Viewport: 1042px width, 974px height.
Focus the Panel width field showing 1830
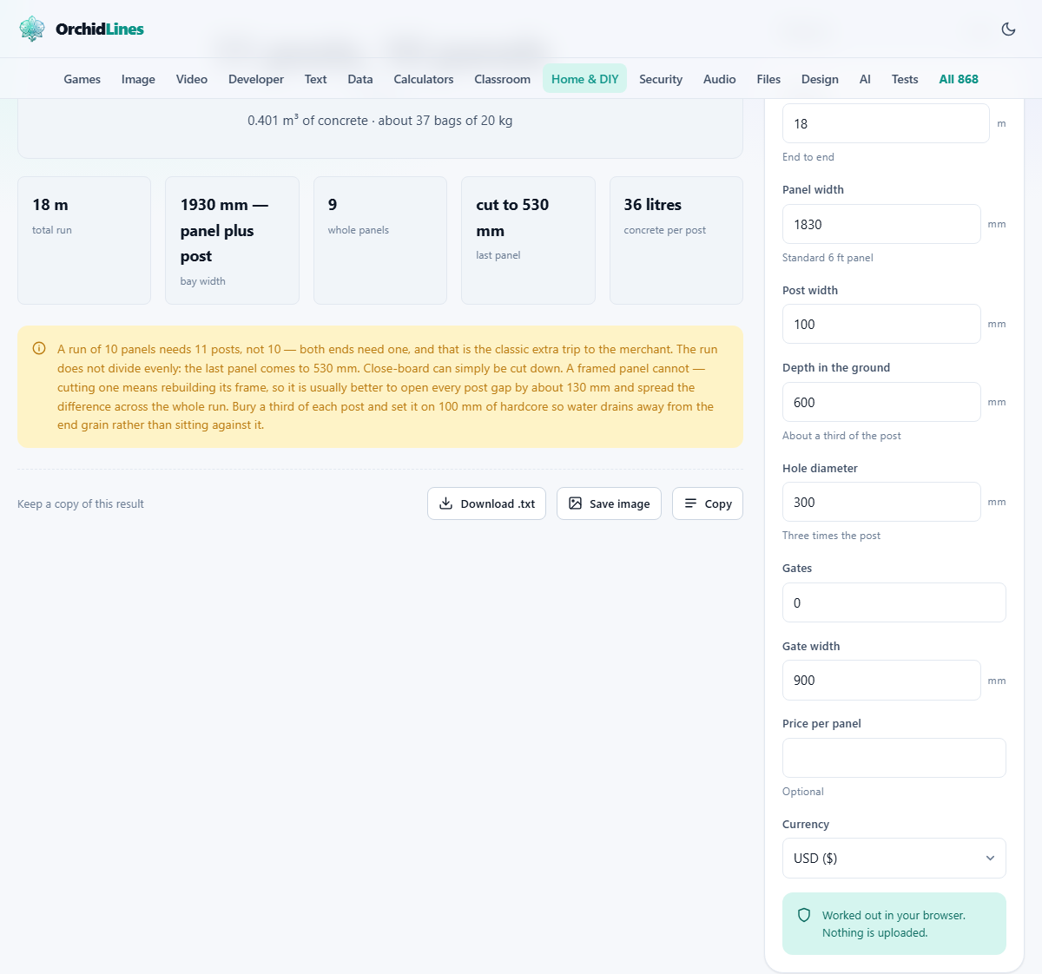coord(881,224)
